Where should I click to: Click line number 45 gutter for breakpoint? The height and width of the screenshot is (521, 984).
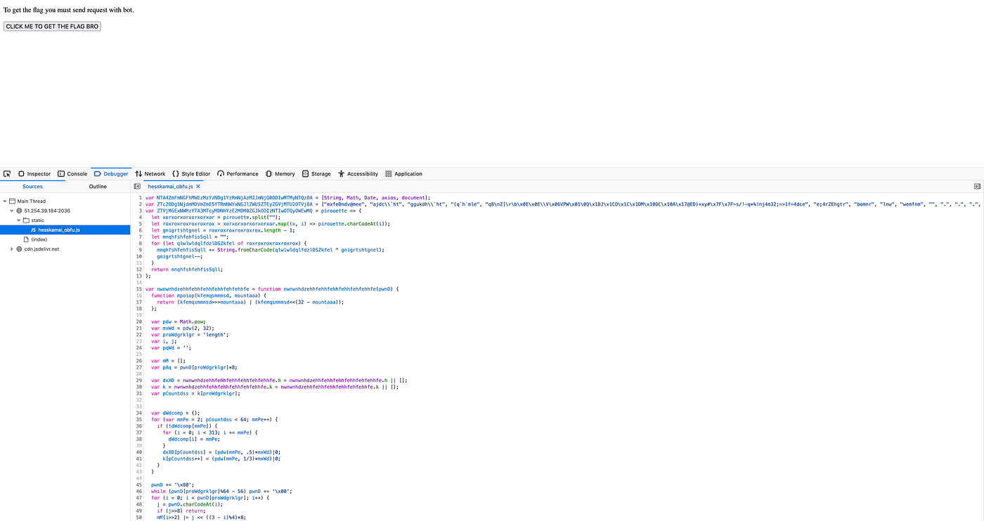point(140,484)
